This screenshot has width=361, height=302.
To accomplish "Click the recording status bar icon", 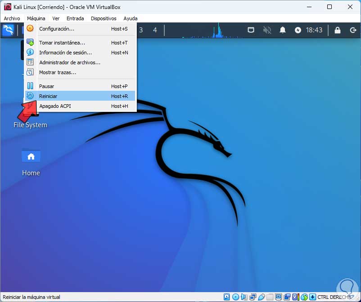I will (287, 297).
